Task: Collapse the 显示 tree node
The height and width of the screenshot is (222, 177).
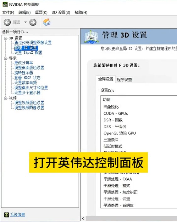Action: click(x=6, y=58)
